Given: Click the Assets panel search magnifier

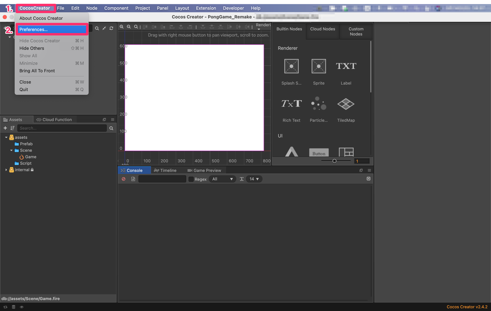Looking at the screenshot, I should coord(111,128).
